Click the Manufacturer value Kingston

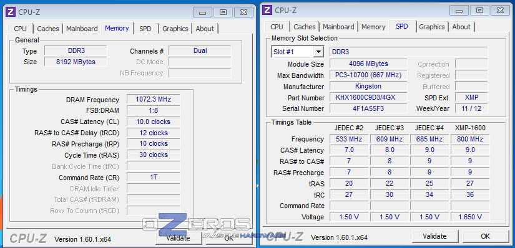click(368, 86)
